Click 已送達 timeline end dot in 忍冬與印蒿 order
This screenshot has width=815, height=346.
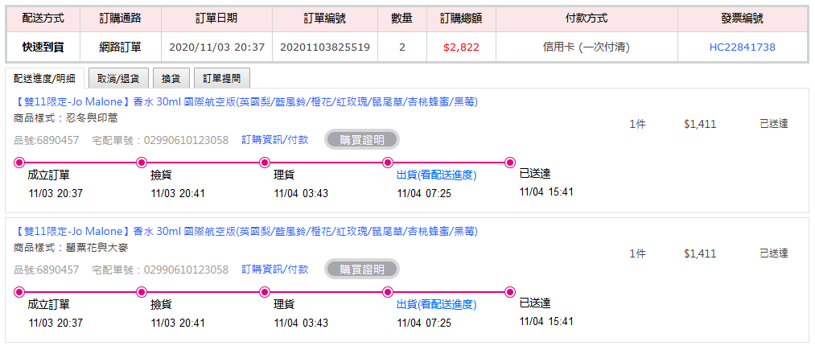point(510,163)
